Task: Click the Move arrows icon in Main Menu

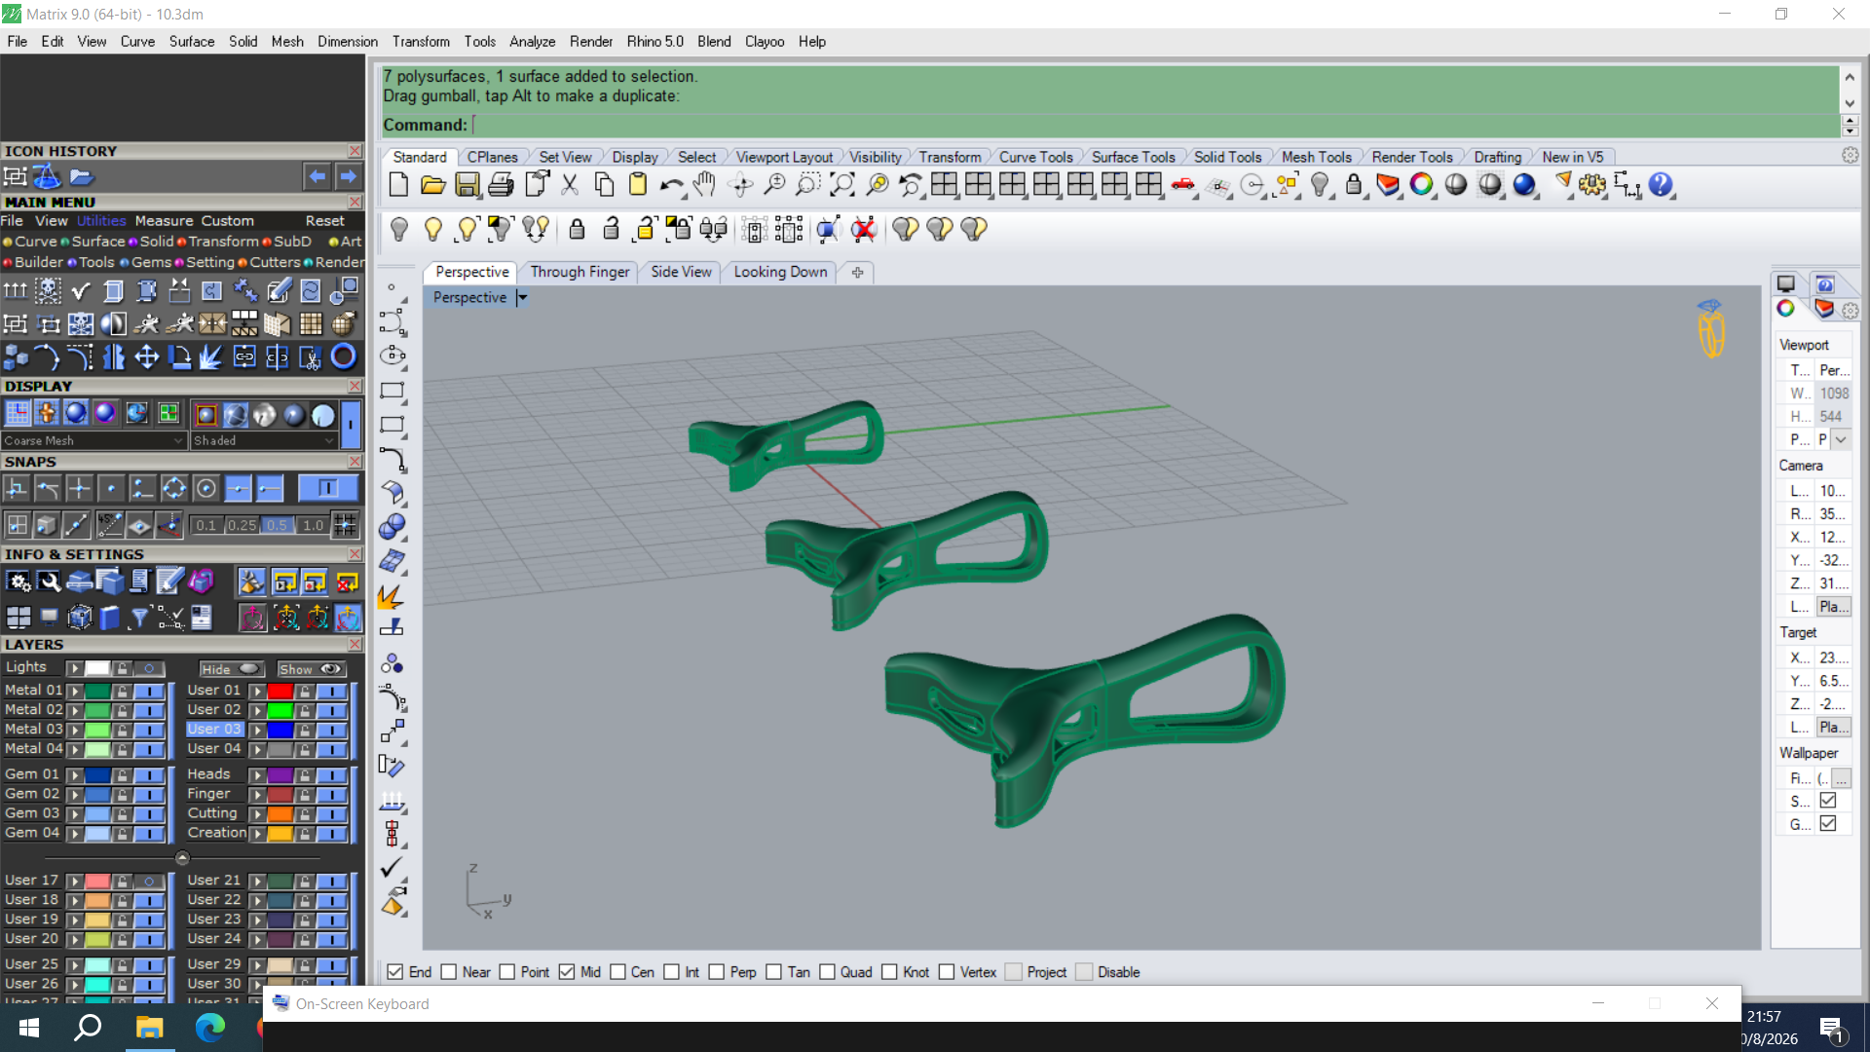Action: (x=147, y=357)
